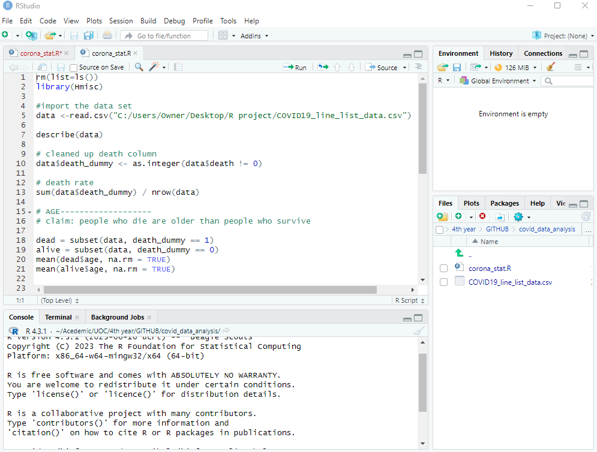Open COVID19_line_list_data.csv file link
Screen dimensions: 597x452
(510, 282)
